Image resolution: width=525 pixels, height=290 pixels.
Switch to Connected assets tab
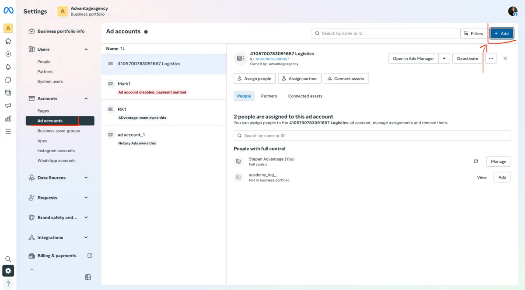[x=305, y=96]
